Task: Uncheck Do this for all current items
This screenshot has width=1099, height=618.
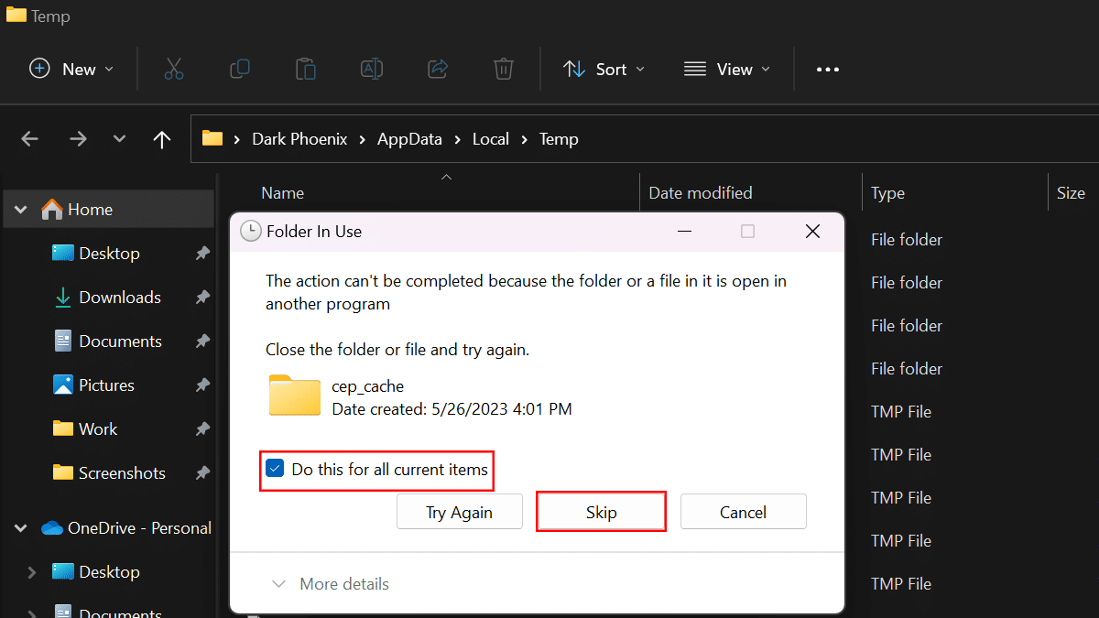Action: [275, 470]
